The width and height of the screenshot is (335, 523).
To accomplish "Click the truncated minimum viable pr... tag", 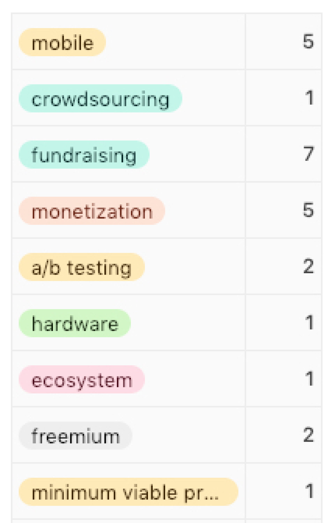I will [x=128, y=492].
